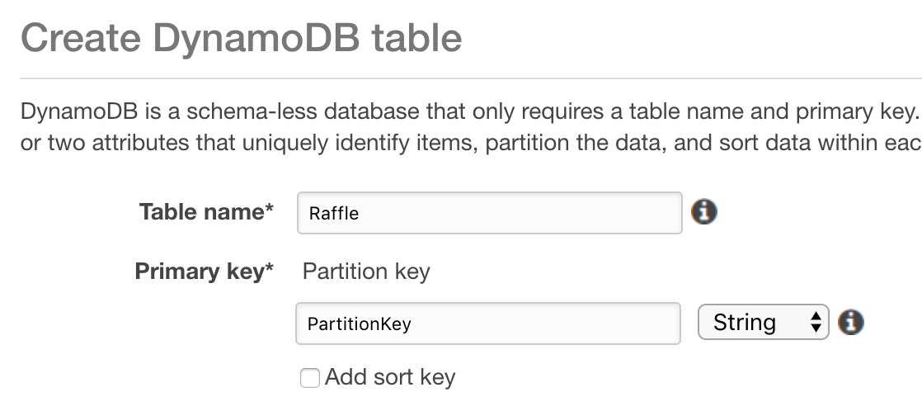Click the "Create DynamoDB table" page heading

pyautogui.click(x=241, y=39)
